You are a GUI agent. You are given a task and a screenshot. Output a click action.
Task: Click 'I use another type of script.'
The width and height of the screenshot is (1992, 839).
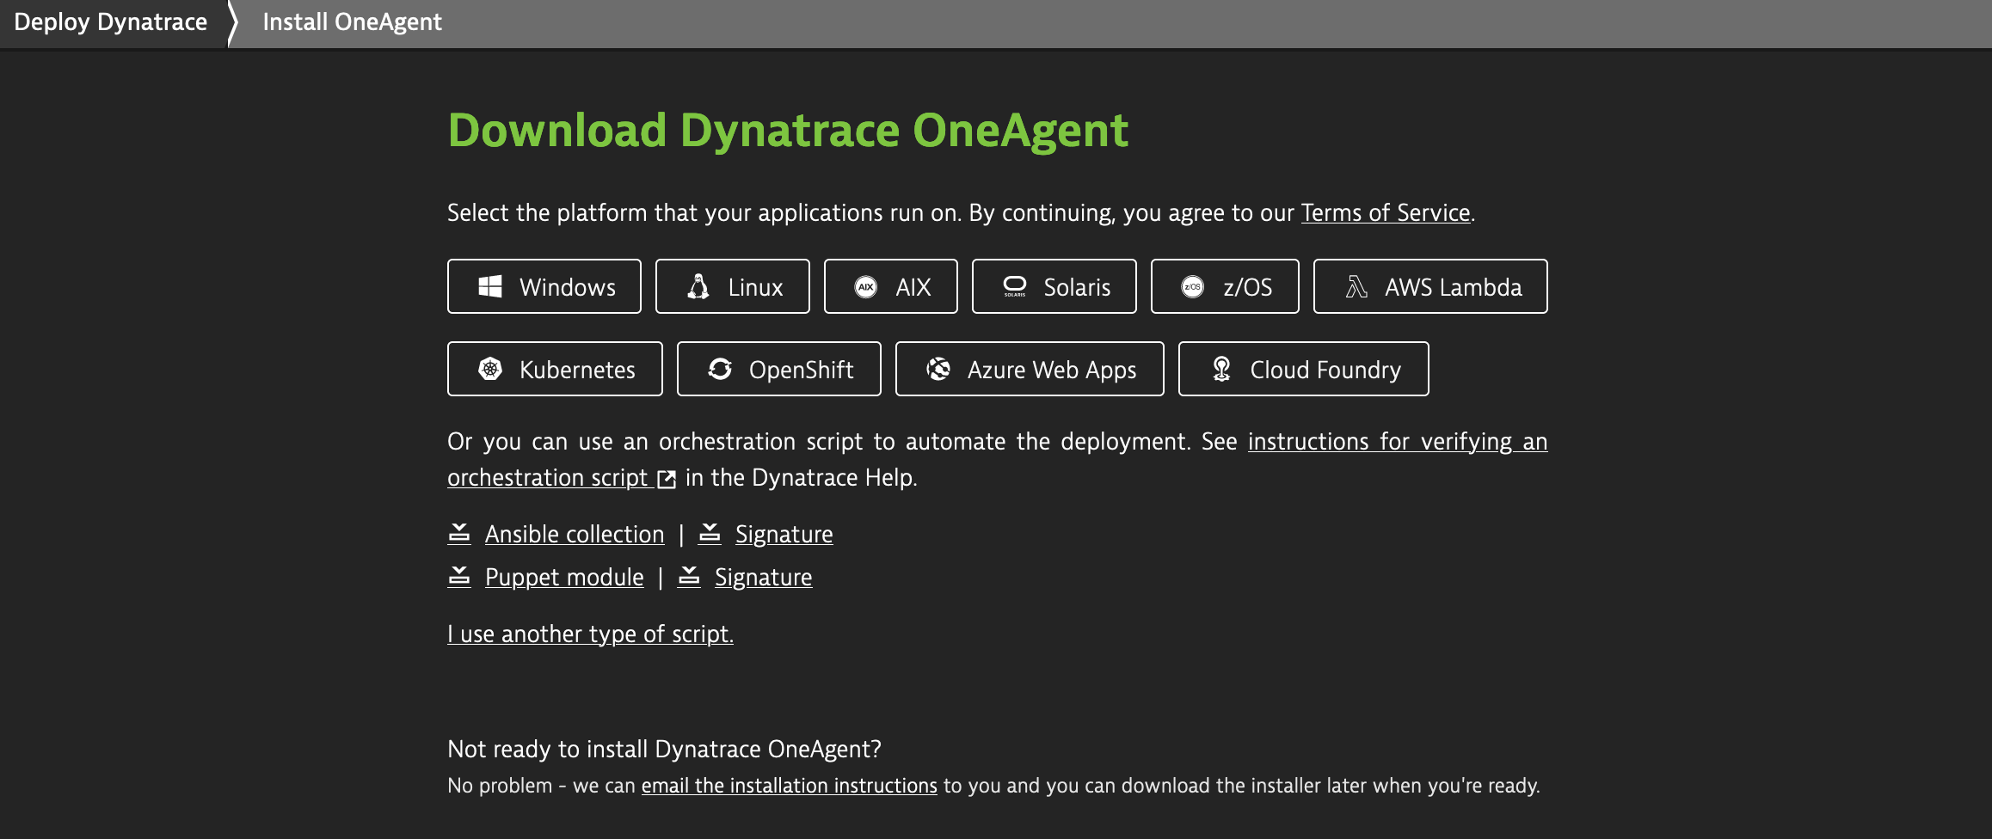click(x=590, y=634)
